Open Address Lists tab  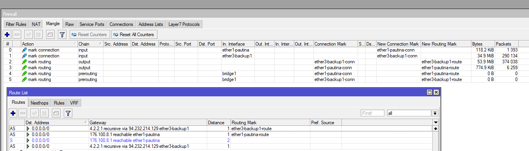(x=151, y=24)
